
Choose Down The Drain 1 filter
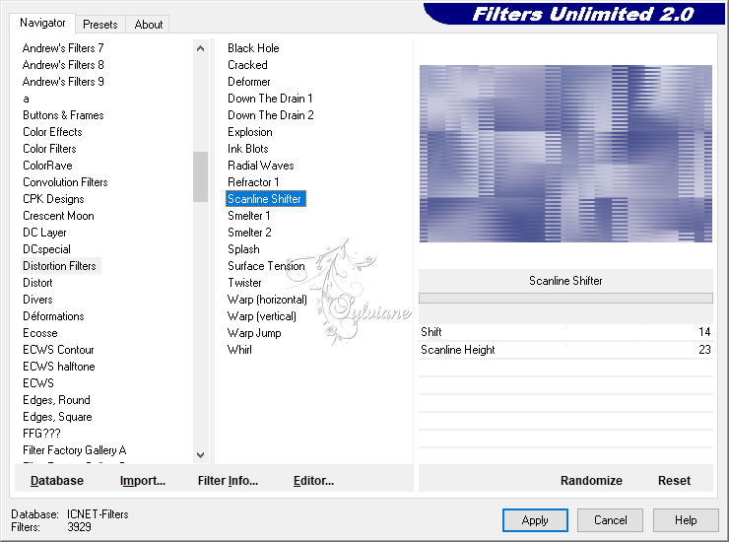point(270,99)
